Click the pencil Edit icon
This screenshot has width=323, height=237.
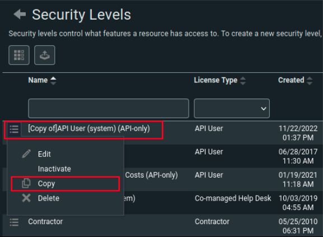pyautogui.click(x=26, y=154)
